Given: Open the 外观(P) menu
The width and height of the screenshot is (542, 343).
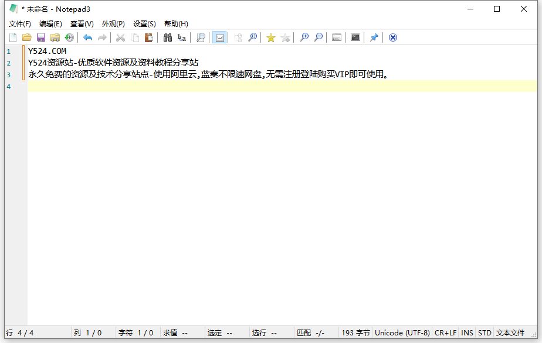Looking at the screenshot, I should click(x=113, y=24).
